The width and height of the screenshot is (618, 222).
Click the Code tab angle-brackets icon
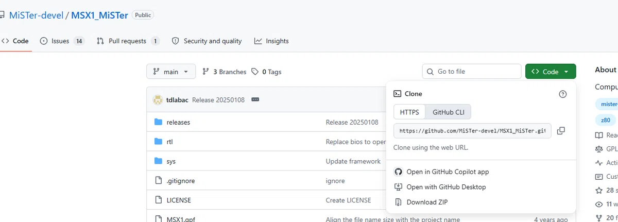coord(5,41)
